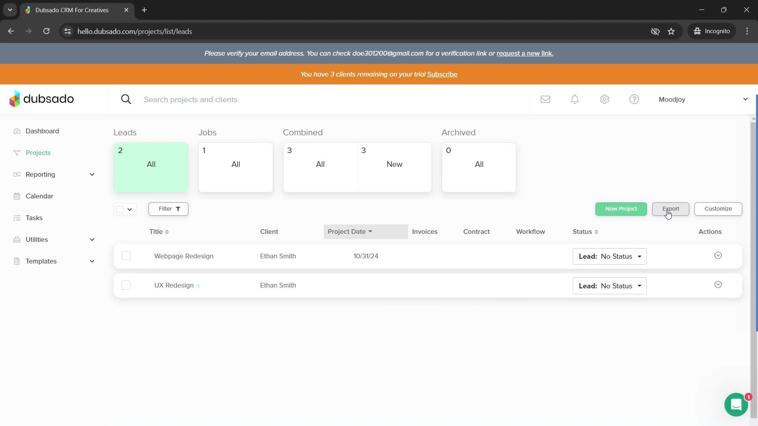Viewport: 758px width, 426px height.
Task: Sort by Title column
Action: click(x=159, y=232)
